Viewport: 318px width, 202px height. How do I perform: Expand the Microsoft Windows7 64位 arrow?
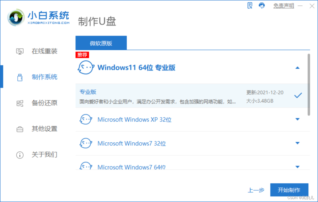[297, 167]
